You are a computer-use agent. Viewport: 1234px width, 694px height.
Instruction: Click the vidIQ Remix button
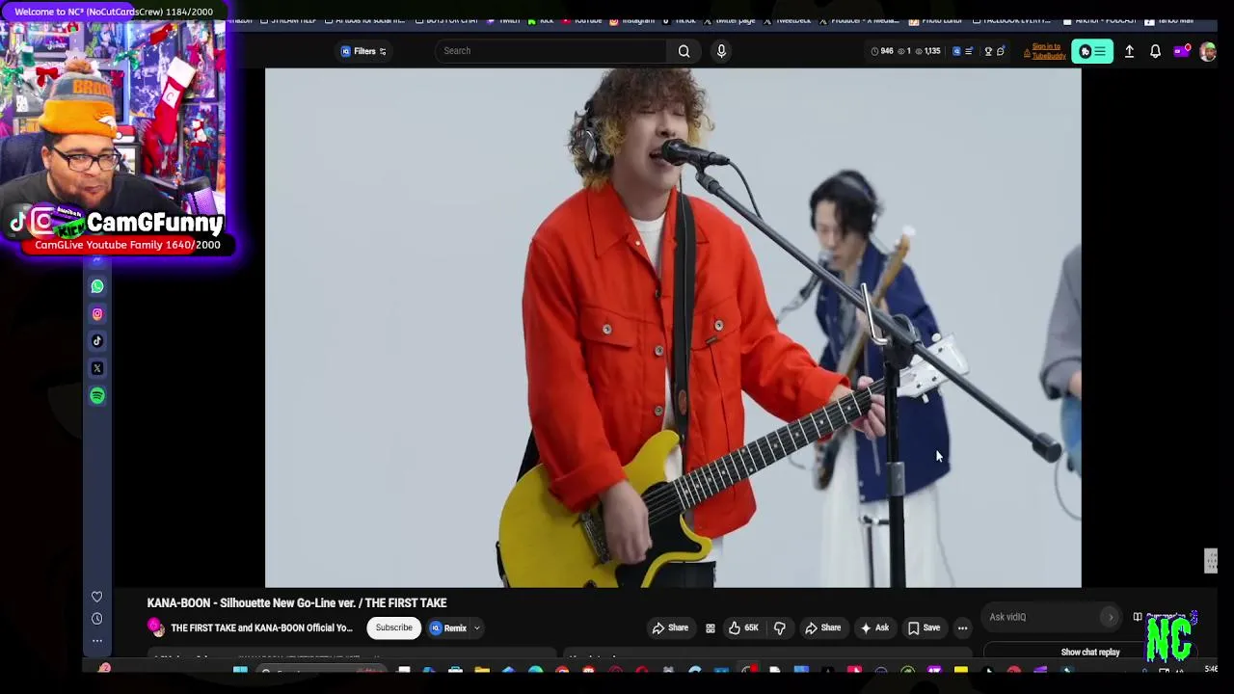448,628
